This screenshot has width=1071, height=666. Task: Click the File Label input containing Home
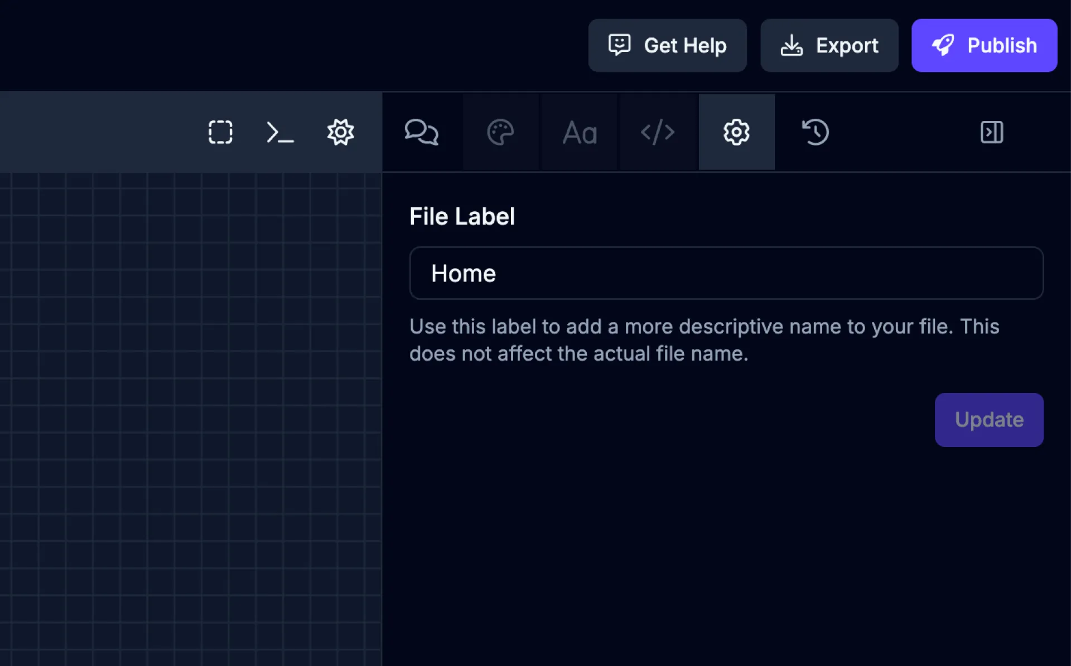(726, 273)
